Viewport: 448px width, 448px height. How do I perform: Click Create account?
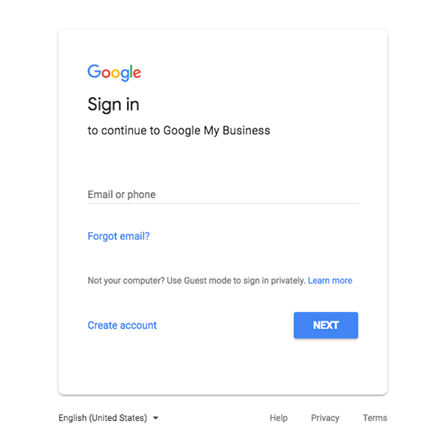click(x=122, y=325)
